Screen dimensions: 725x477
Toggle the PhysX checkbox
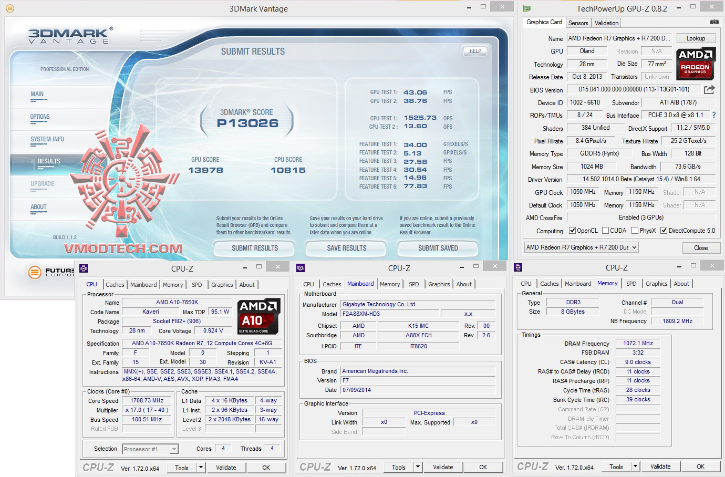coord(635,231)
